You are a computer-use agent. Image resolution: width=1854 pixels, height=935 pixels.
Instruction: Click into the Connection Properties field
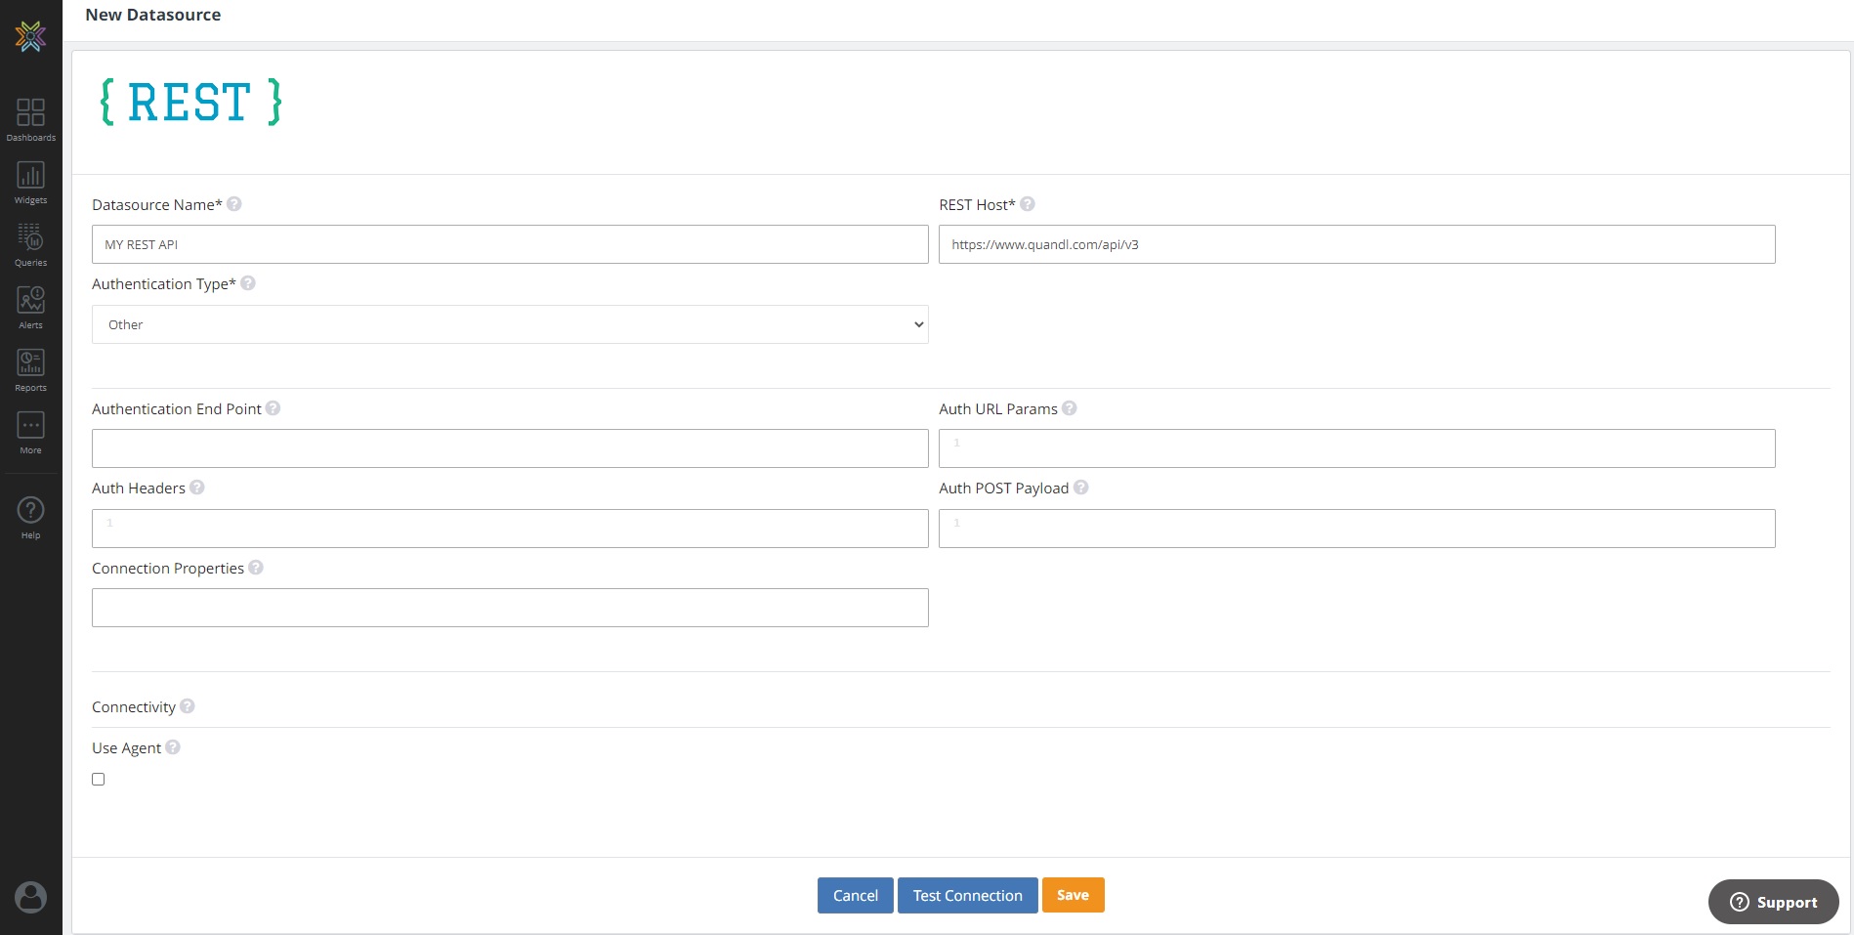[509, 608]
